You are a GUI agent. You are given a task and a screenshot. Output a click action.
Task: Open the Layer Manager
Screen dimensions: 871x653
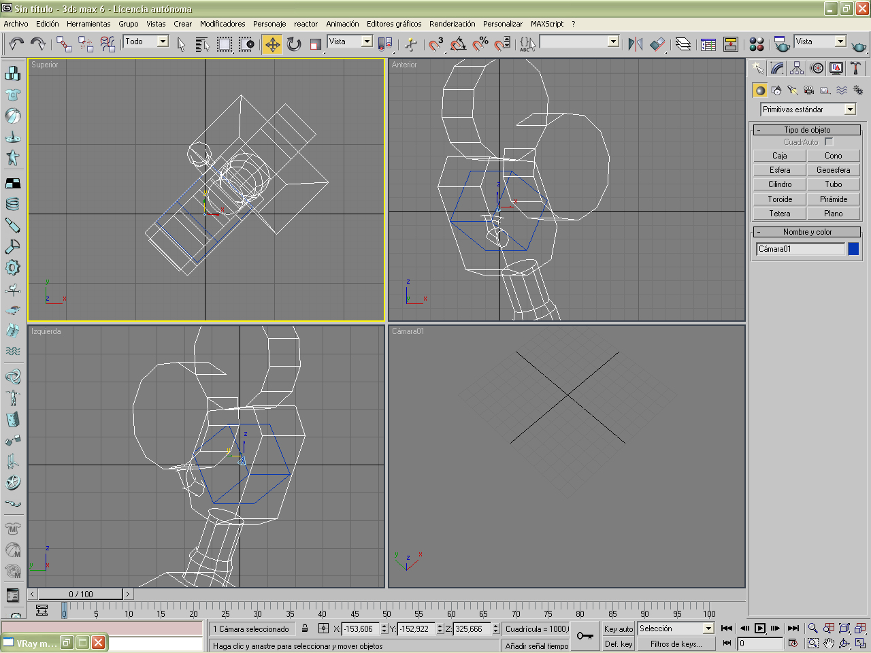click(x=683, y=44)
